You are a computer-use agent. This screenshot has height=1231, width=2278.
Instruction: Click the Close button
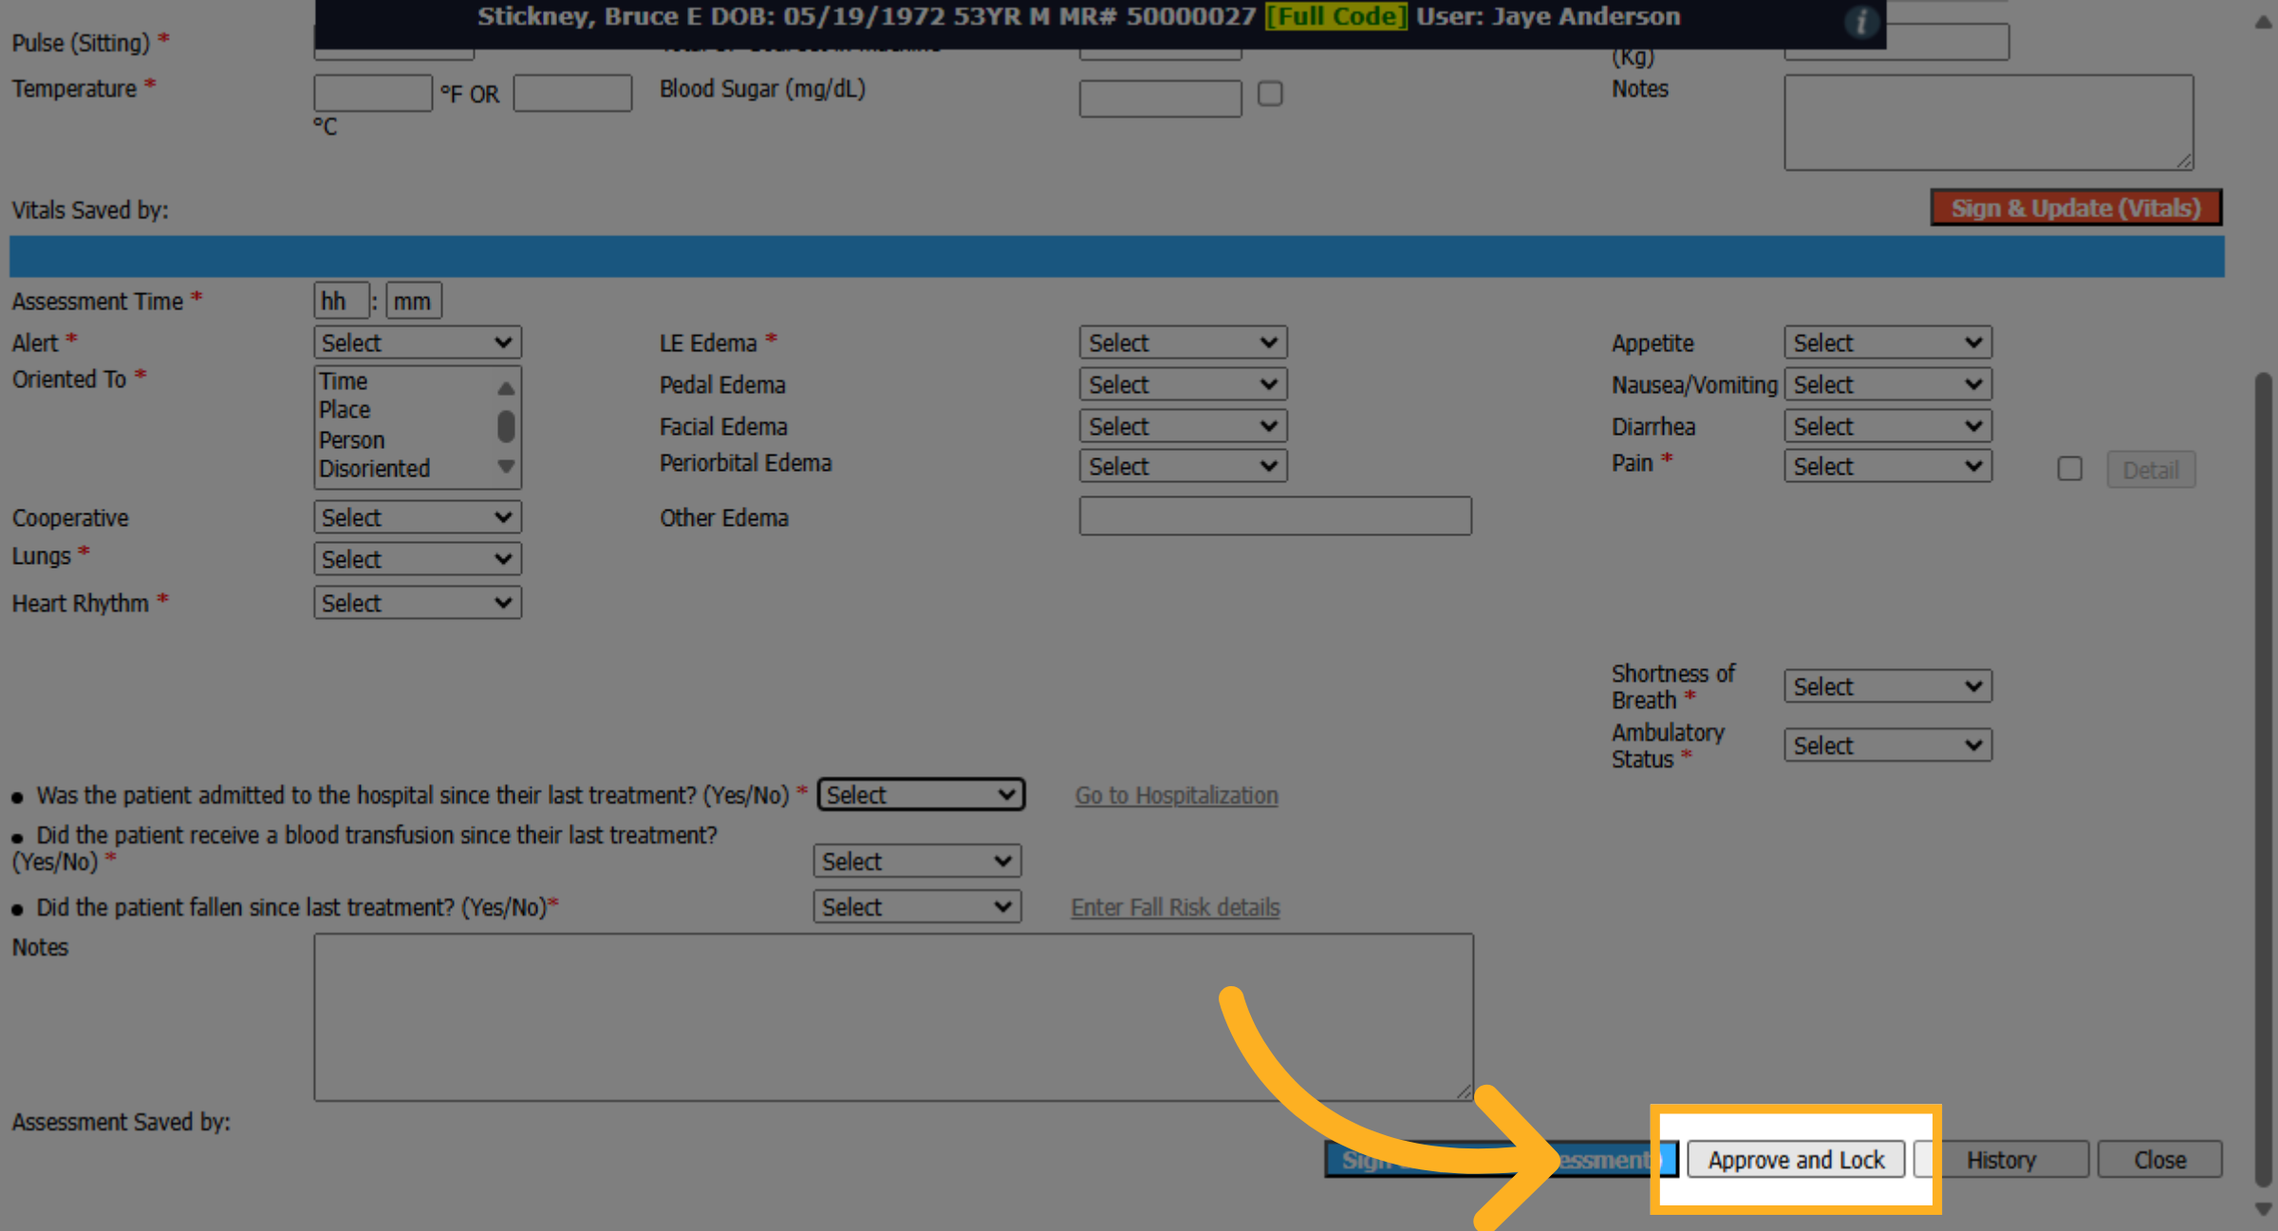[x=2159, y=1160]
